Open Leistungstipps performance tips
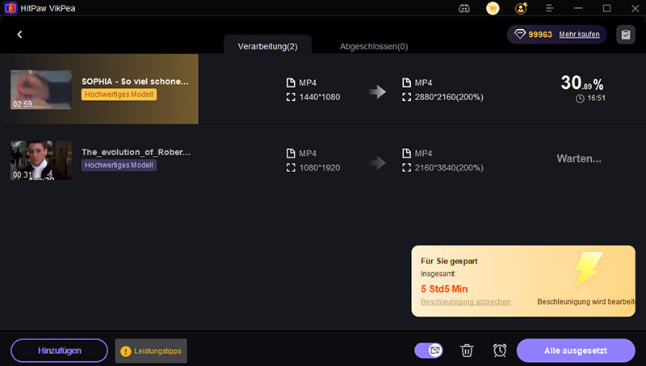The image size is (646, 366). 151,351
